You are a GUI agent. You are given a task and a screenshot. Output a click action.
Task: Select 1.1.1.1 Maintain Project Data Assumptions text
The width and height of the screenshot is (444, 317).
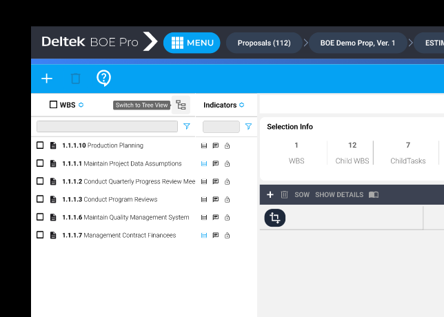(x=122, y=163)
